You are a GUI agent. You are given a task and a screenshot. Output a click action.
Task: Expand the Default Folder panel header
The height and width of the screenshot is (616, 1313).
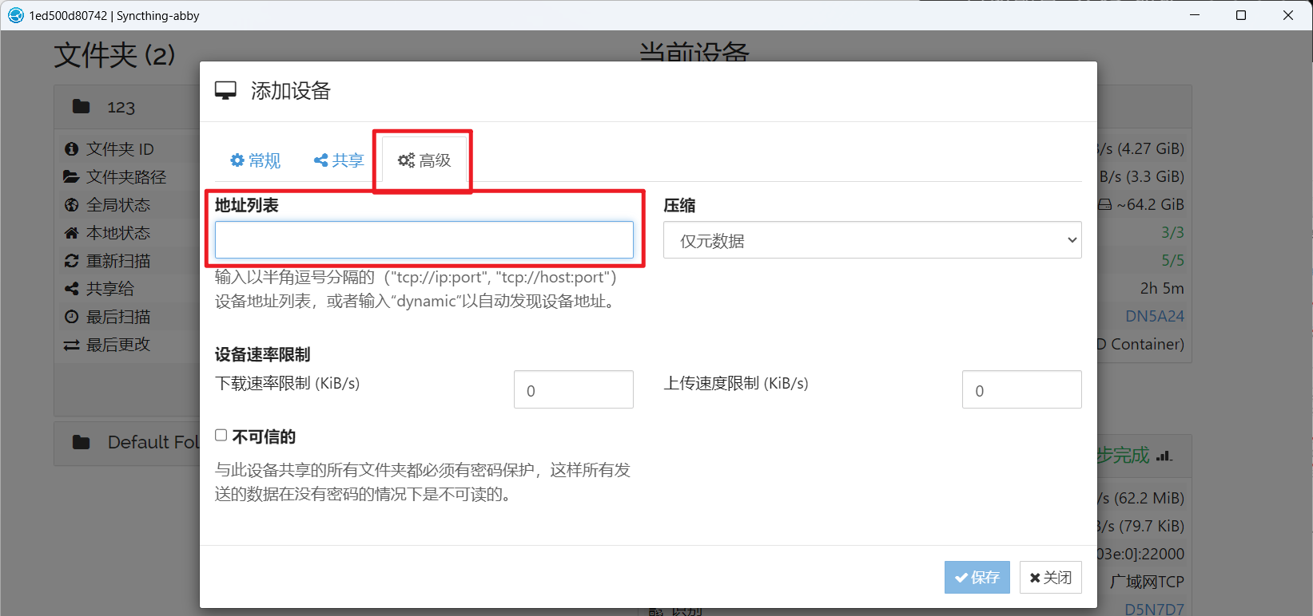[x=127, y=443]
